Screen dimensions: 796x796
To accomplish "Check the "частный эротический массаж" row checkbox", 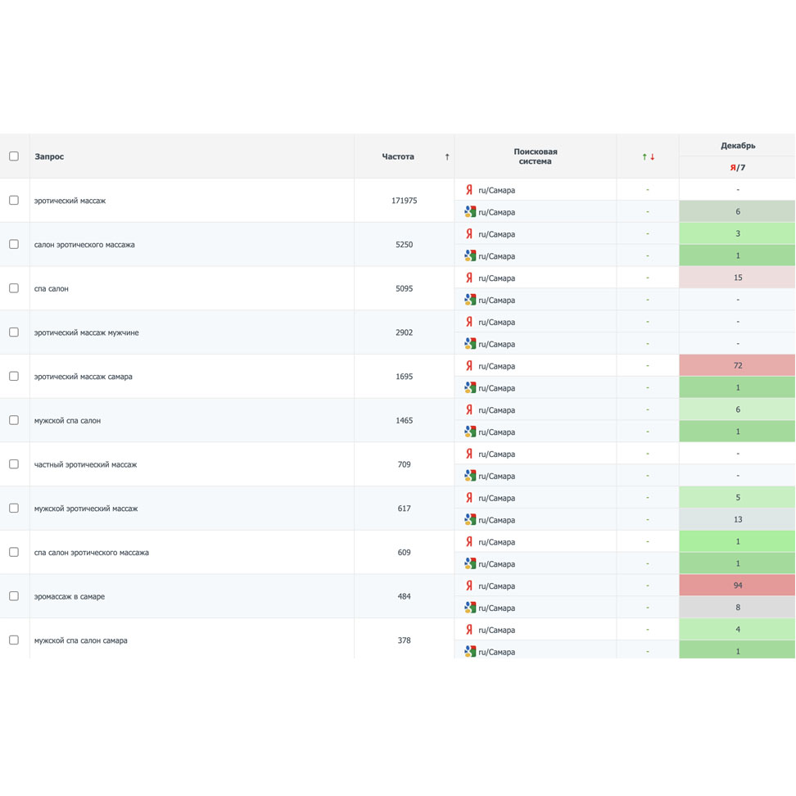I will click(x=14, y=464).
